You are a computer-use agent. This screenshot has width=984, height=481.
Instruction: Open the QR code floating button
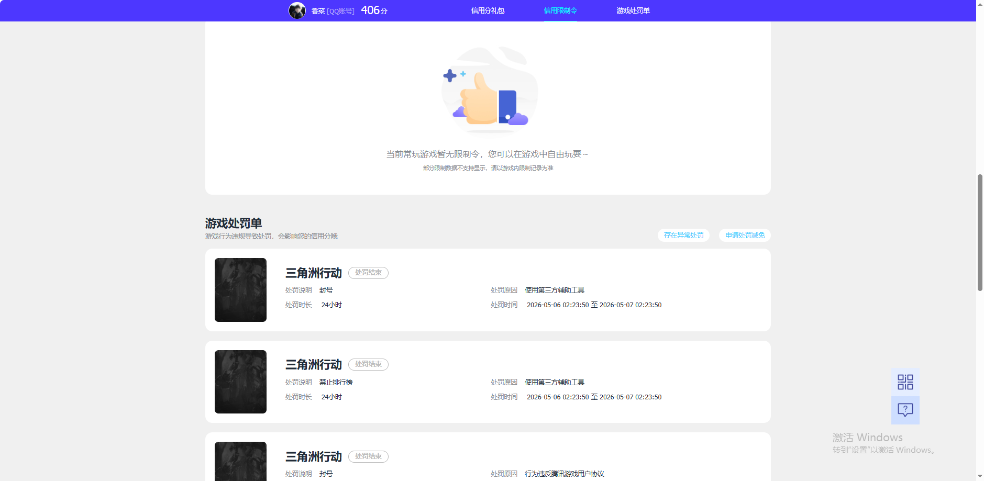[905, 382]
